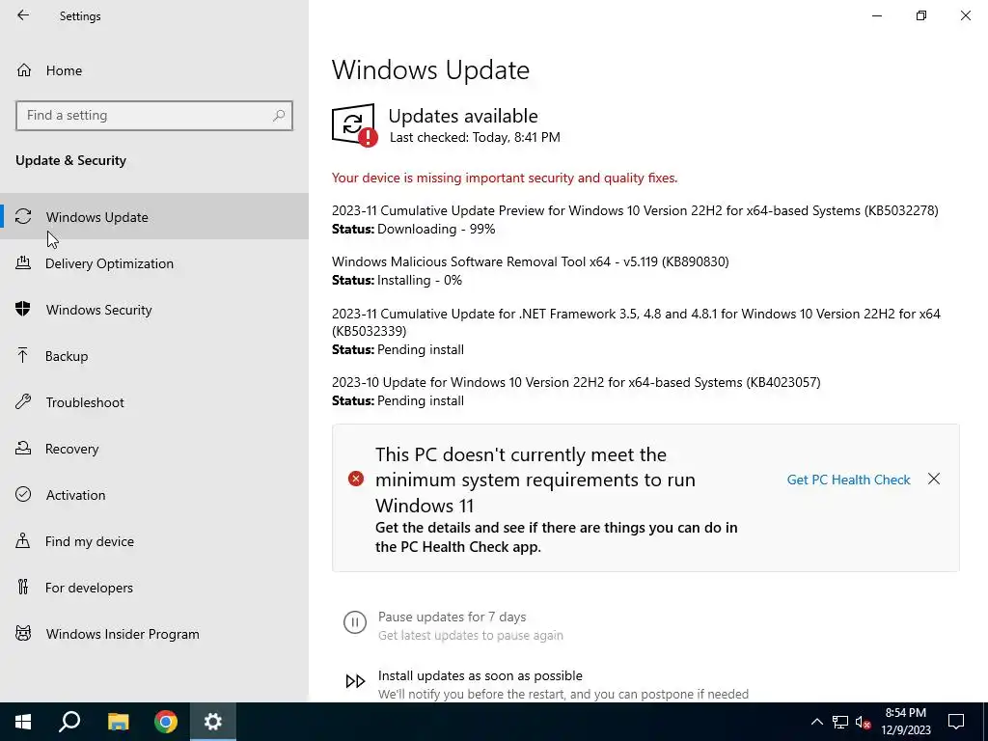The image size is (988, 741).
Task: Click the Malicious Software Removal Tool entry
Action: pyautogui.click(x=531, y=261)
